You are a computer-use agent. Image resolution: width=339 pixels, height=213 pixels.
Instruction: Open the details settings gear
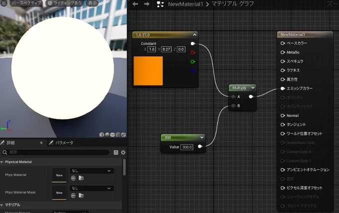pyautogui.click(x=123, y=153)
